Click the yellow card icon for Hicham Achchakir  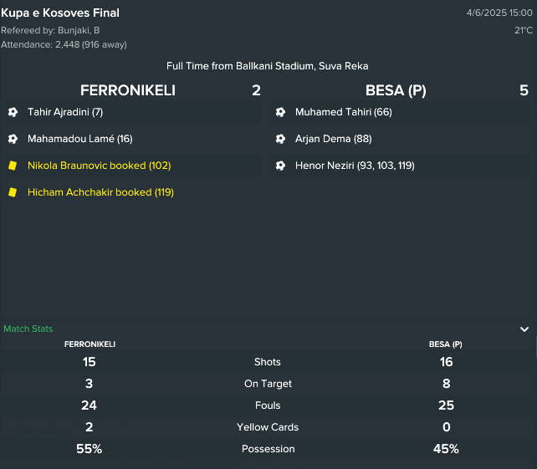click(x=13, y=192)
